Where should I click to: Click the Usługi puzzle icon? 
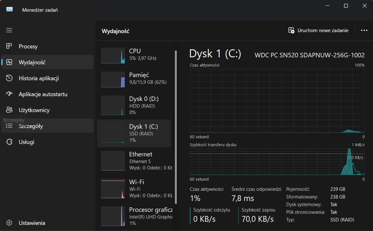click(9, 142)
